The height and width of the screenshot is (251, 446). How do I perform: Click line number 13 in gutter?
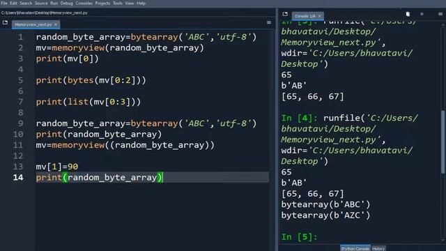pos(18,167)
